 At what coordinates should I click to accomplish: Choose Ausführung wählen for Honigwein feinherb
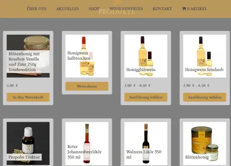(205, 97)
